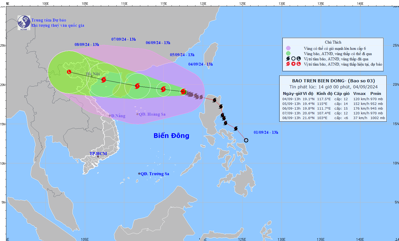Click the QĐ. Hoàng Sa location dot
399x241 pixels.
pos(137,114)
